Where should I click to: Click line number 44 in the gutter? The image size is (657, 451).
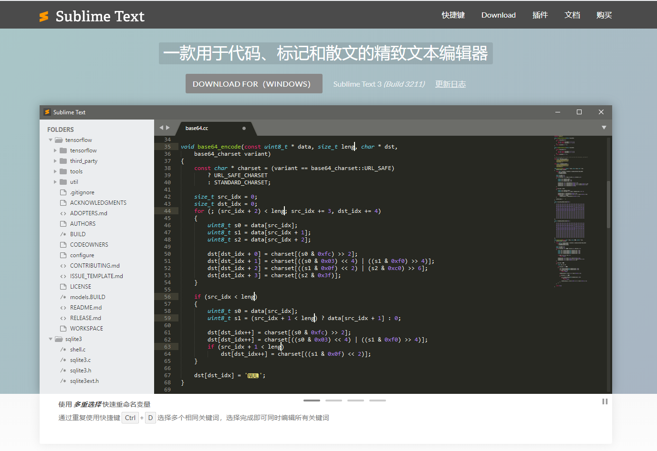click(167, 211)
